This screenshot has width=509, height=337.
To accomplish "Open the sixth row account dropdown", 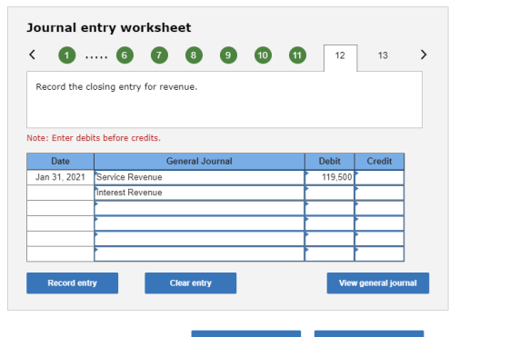I will [x=199, y=253].
